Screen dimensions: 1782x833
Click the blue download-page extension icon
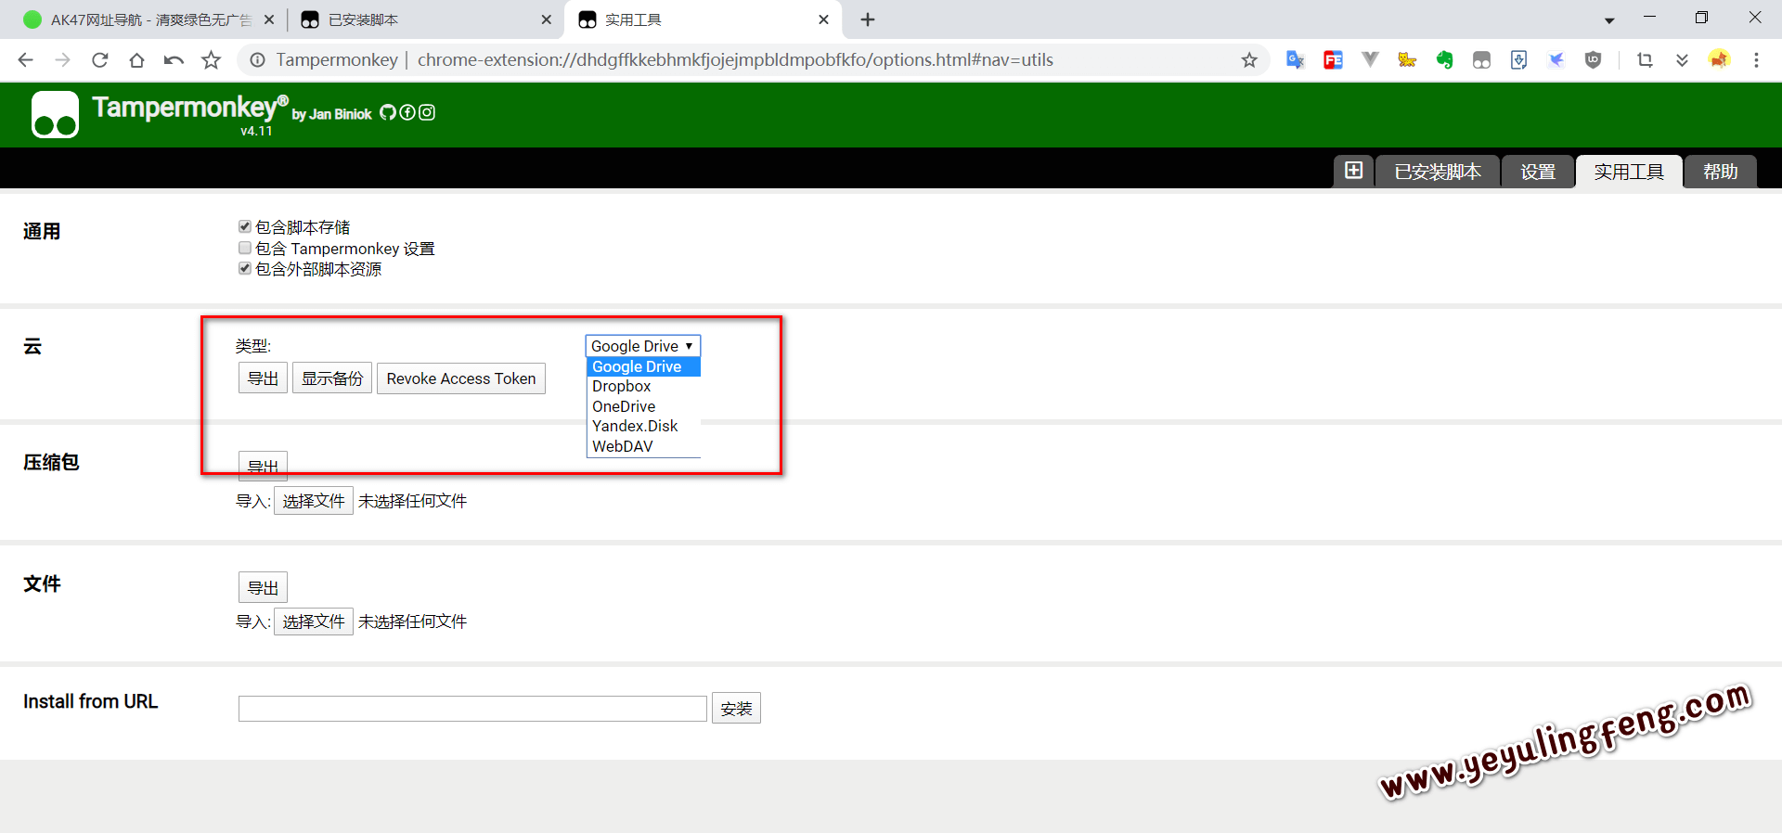click(1518, 60)
